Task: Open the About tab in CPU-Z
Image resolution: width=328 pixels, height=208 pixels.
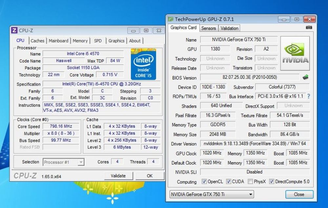Action: click(x=135, y=41)
